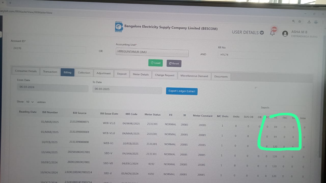The image size is (326, 183).
Task: Click Export Ledger Extract button
Action: (x=182, y=91)
